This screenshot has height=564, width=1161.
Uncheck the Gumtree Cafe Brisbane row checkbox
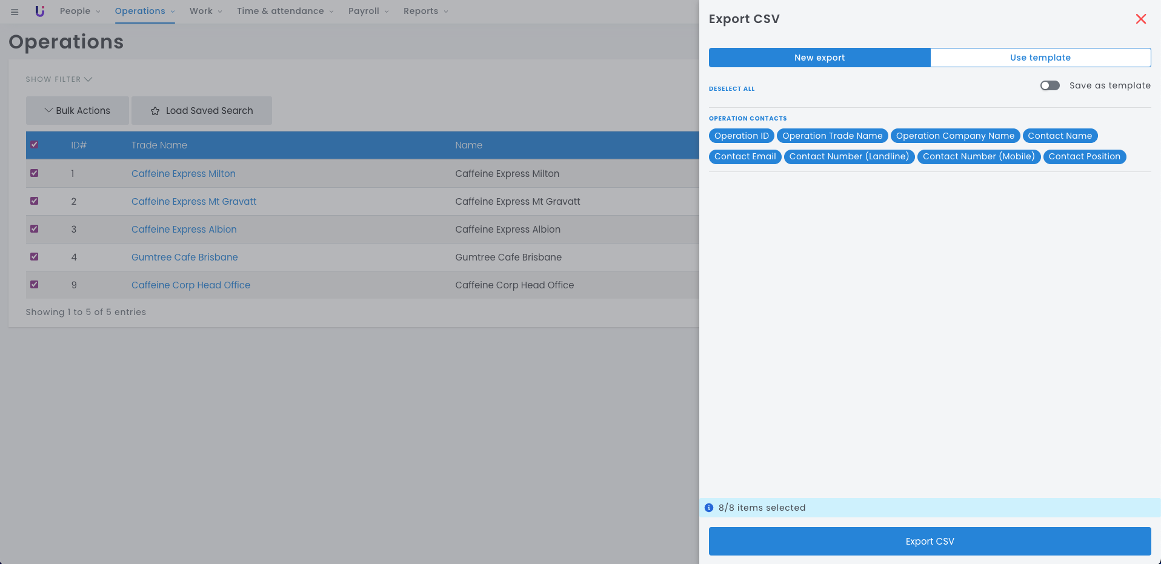click(x=35, y=257)
